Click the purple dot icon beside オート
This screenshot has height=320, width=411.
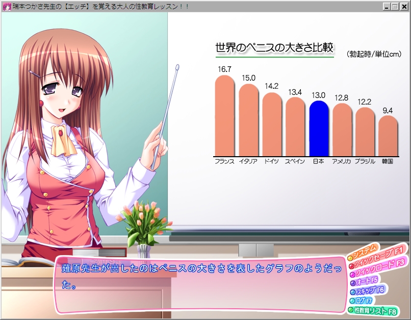tap(353, 283)
